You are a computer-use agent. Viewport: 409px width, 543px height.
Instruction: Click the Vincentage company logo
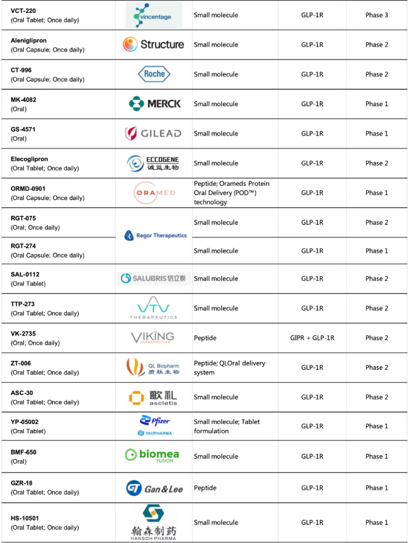[154, 15]
